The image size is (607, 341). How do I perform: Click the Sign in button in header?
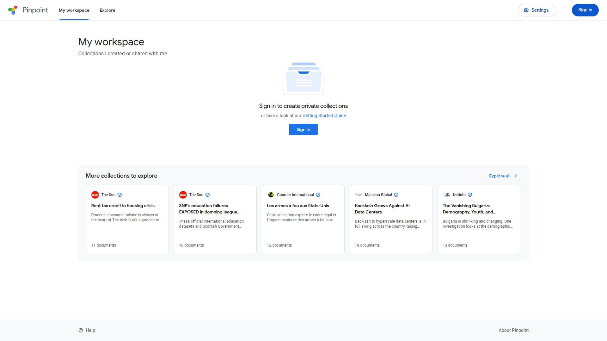pos(585,10)
